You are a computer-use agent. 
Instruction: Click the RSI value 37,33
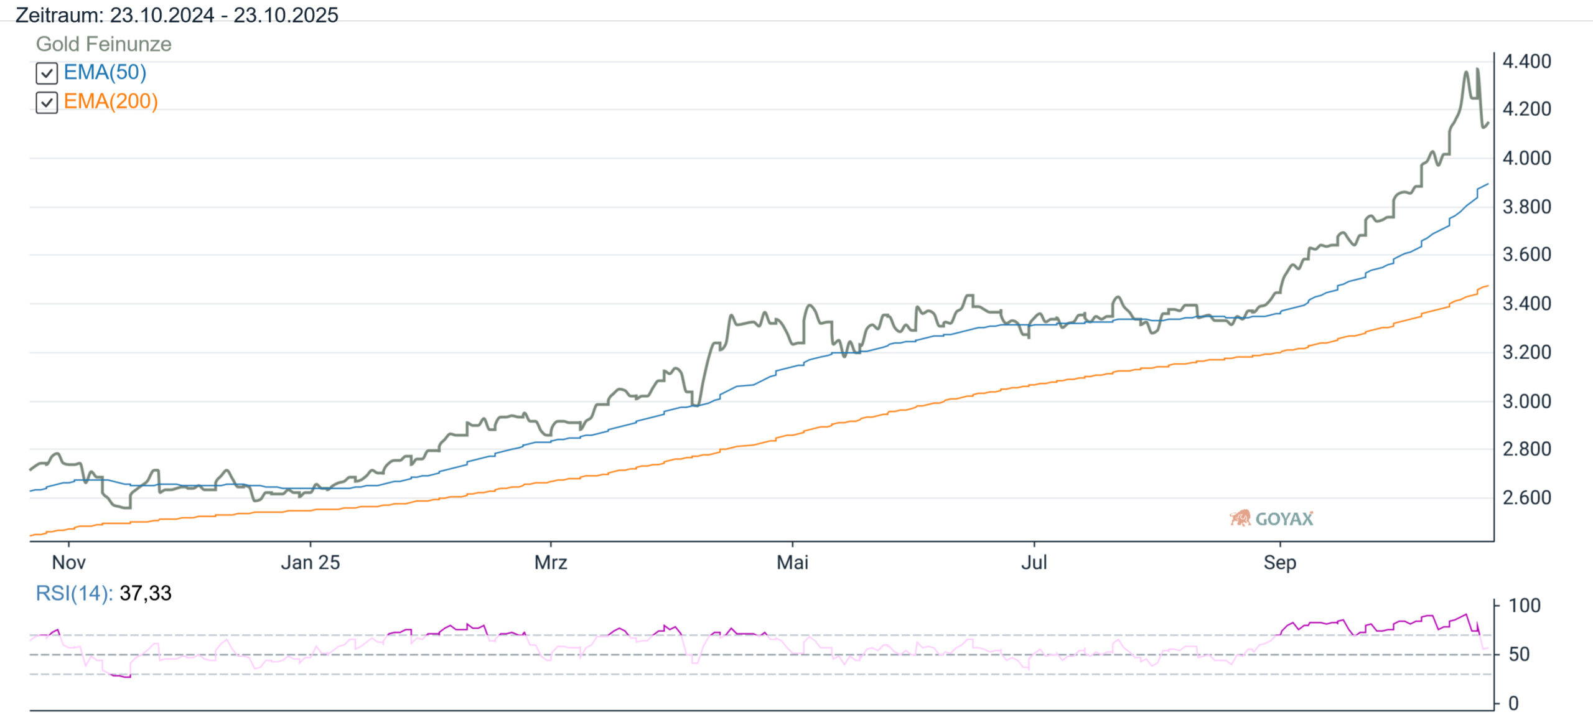tap(145, 593)
